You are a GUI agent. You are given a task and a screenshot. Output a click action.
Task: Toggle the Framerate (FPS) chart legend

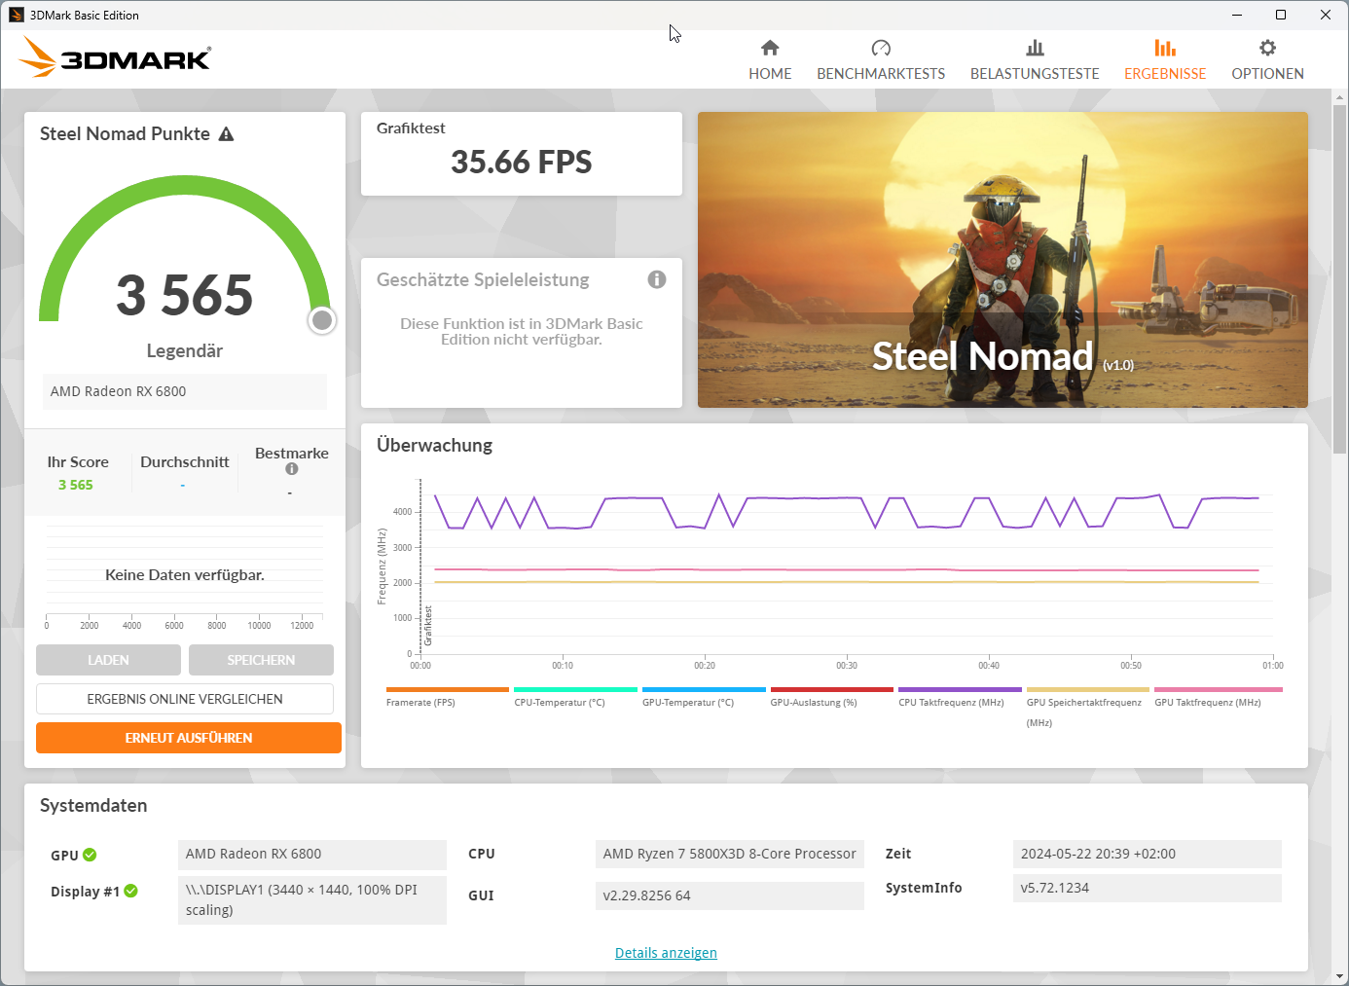(x=420, y=702)
